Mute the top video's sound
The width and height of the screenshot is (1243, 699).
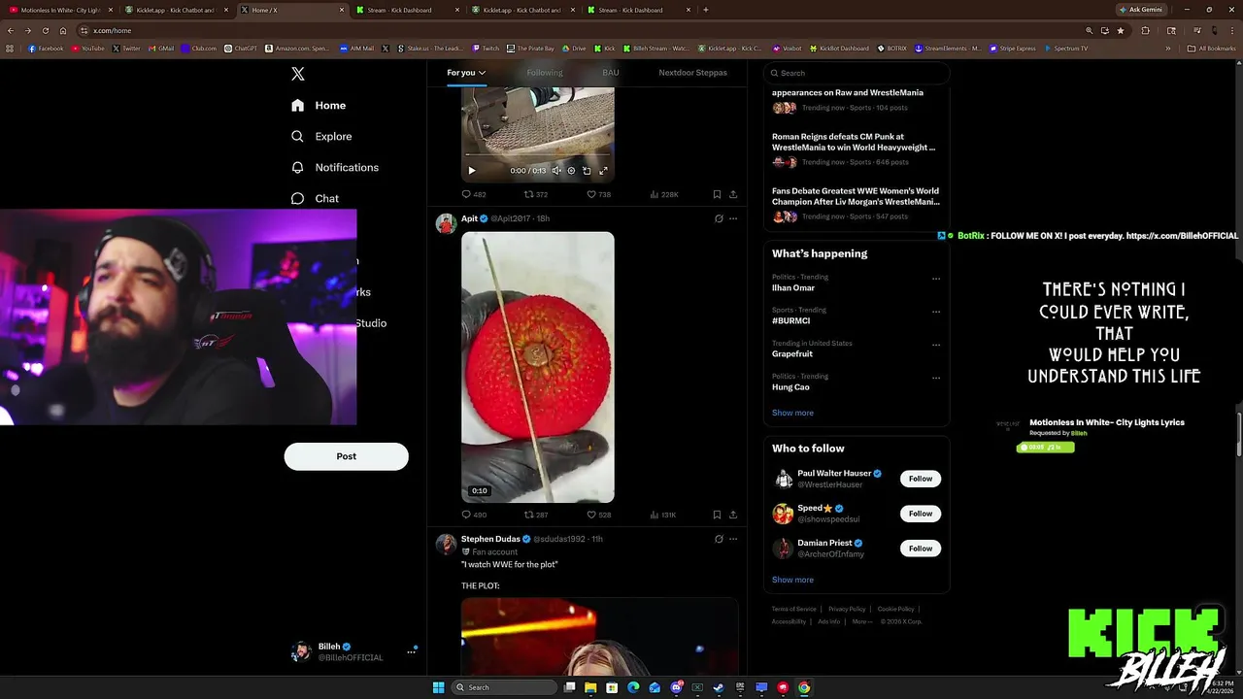tap(556, 170)
